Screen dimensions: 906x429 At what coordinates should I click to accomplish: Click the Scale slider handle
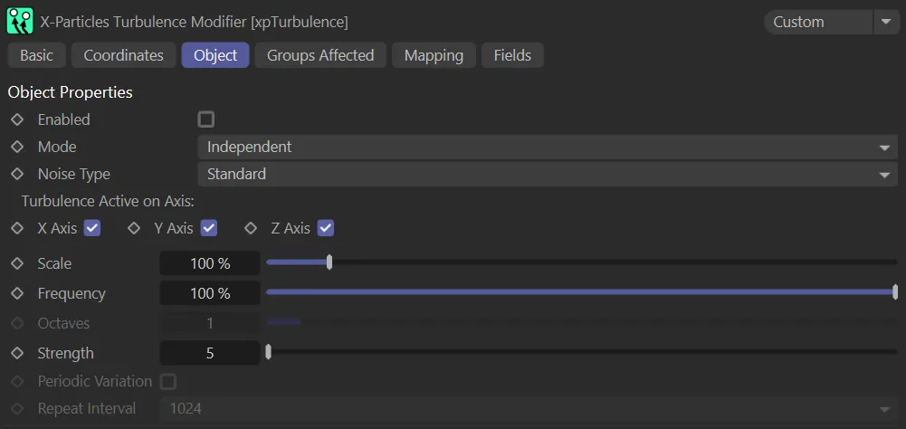pos(329,262)
